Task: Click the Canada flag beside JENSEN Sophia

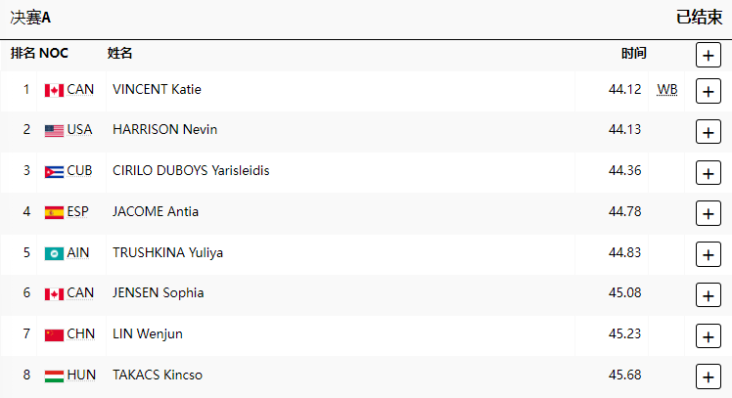Action: pos(54,293)
